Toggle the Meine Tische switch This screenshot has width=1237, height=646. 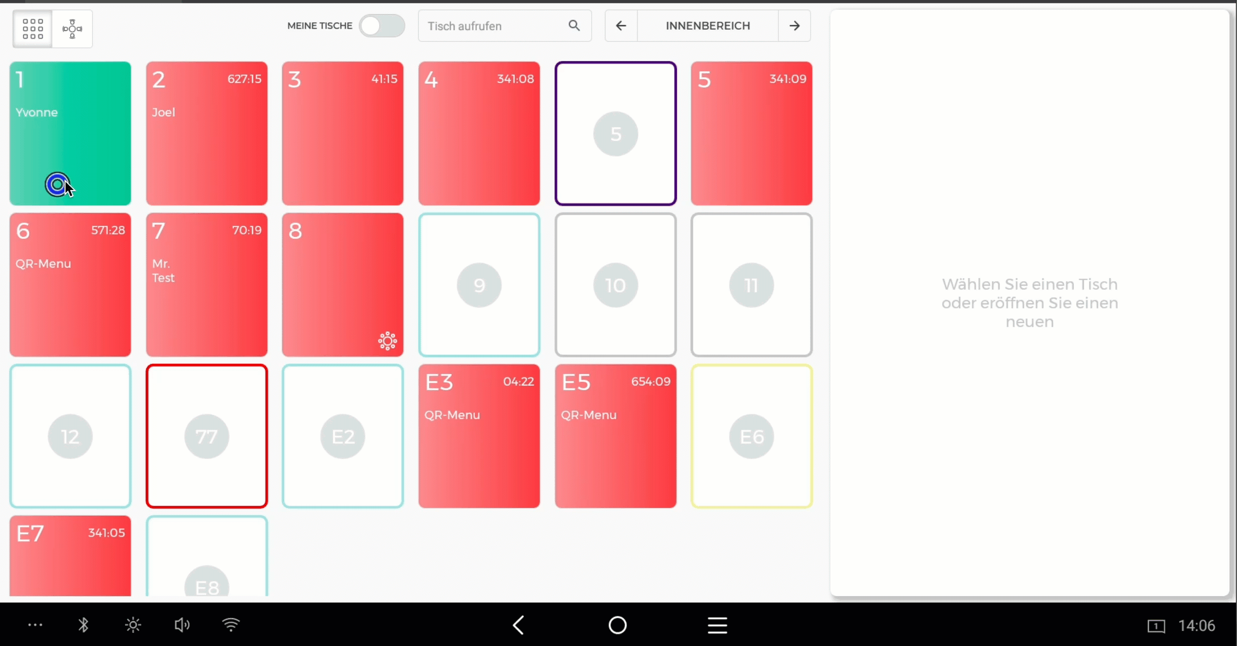coord(382,26)
